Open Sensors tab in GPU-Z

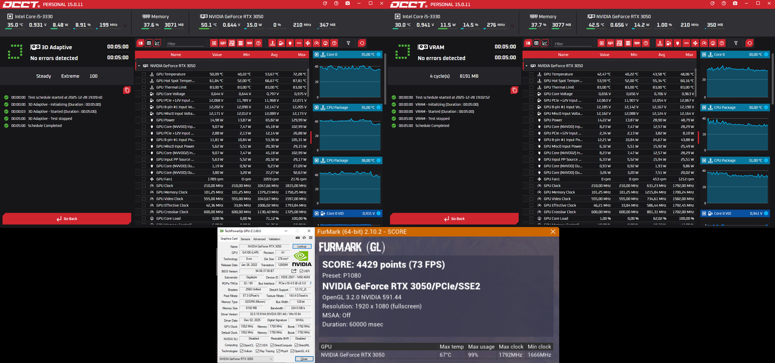(x=245, y=239)
